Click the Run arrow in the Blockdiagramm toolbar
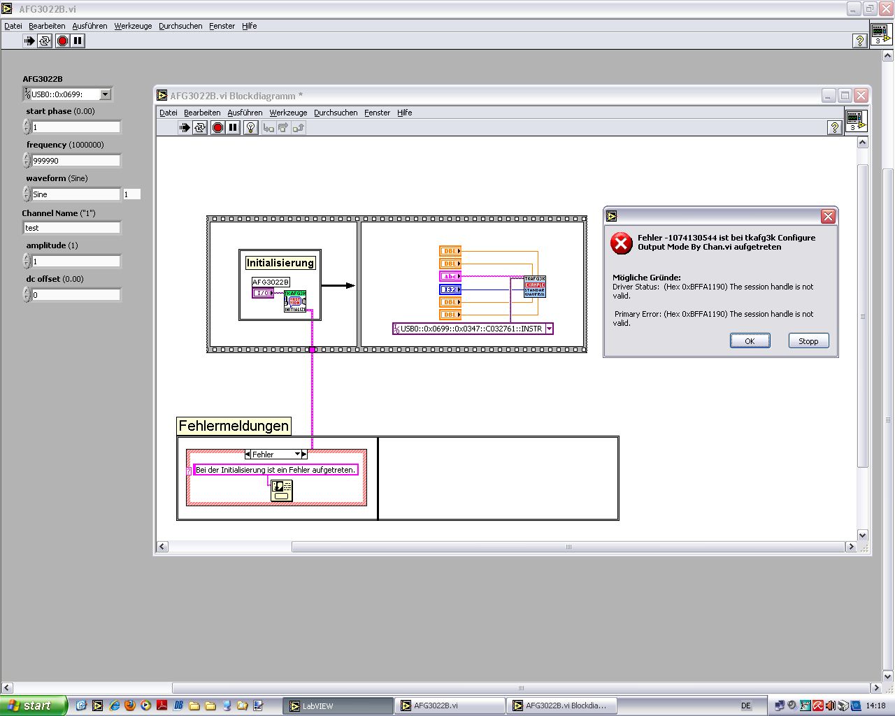 (184, 127)
